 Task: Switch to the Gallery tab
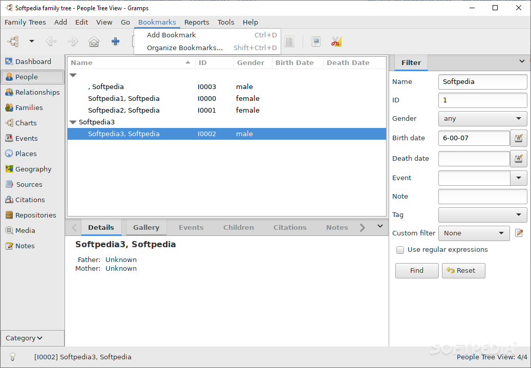coord(146,227)
